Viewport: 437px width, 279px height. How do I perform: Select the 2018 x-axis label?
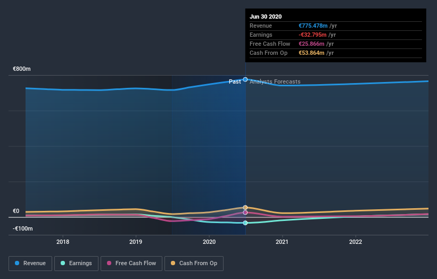[x=63, y=242]
